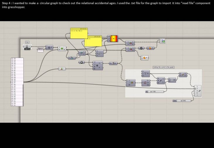Select the Text Split component icon
The image size is (214, 148).
(x=49, y=47)
